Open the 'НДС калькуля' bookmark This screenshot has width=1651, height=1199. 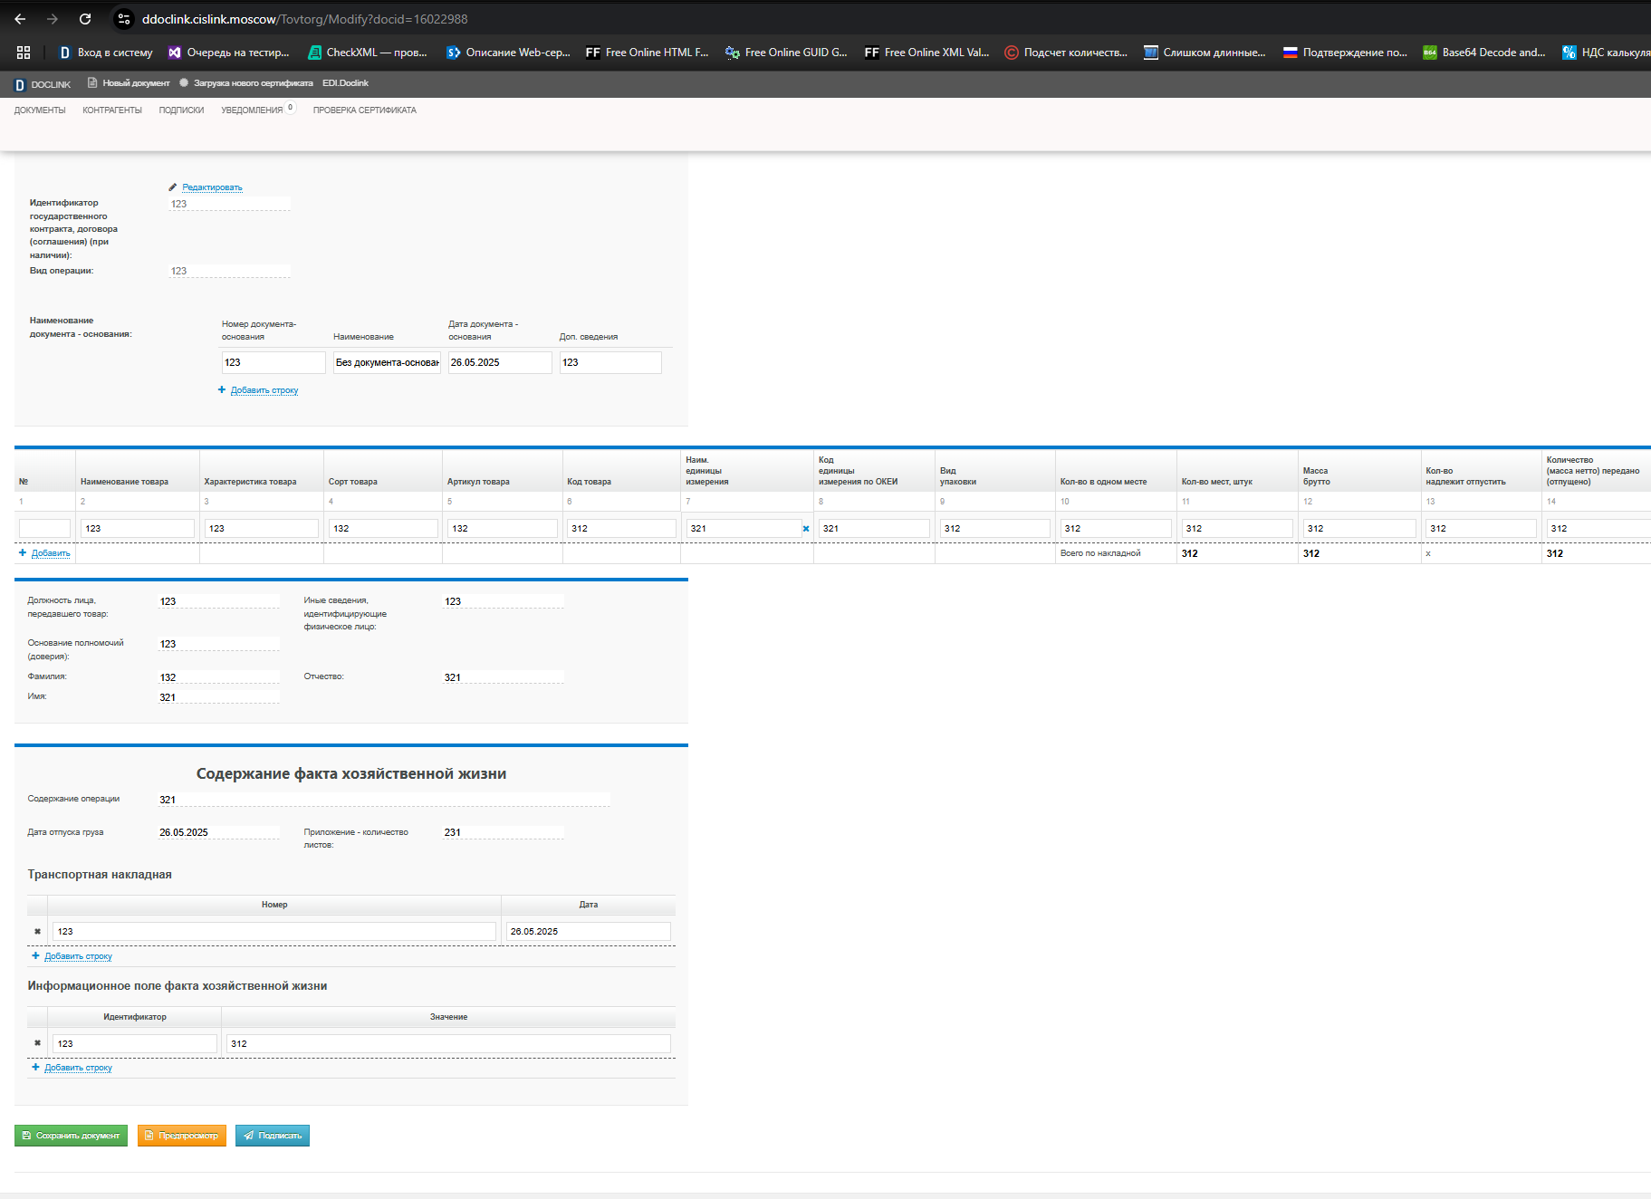point(1606,53)
